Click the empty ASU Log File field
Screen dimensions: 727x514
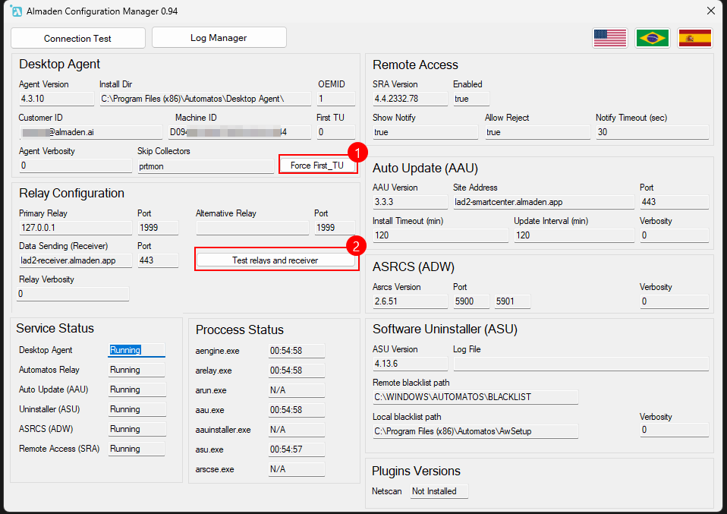(x=581, y=364)
